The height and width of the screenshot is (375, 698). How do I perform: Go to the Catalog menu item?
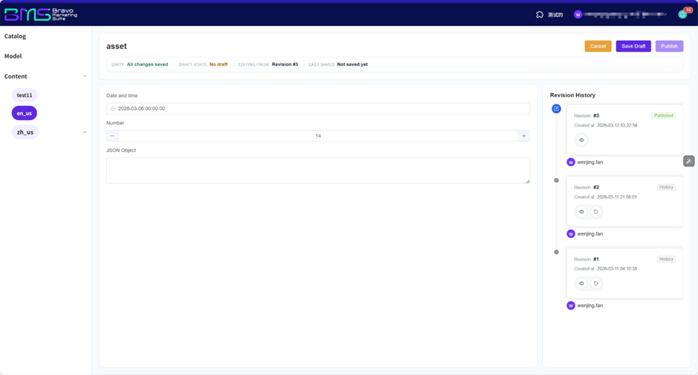click(15, 36)
